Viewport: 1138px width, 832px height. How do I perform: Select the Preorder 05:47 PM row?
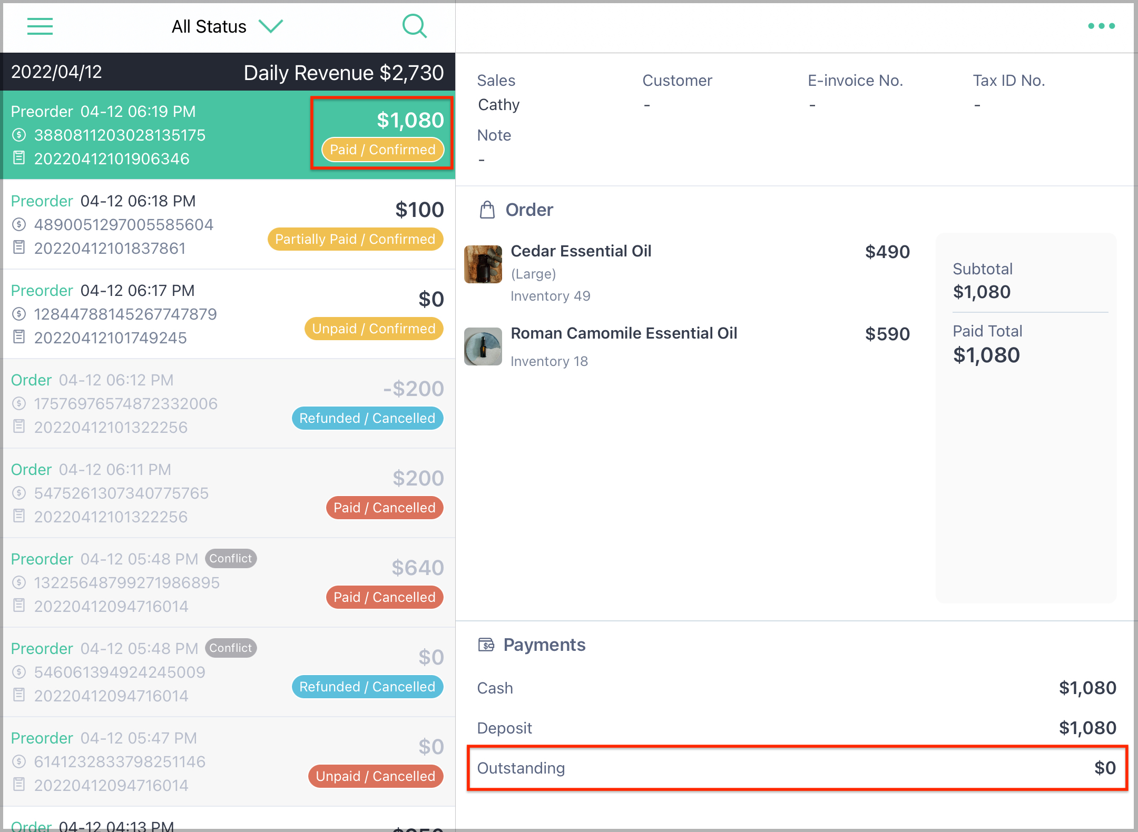[229, 761]
